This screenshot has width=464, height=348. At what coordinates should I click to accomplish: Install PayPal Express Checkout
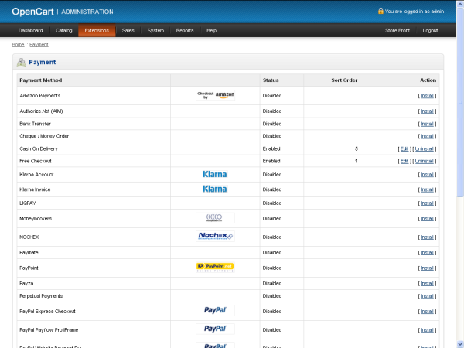[427, 312]
